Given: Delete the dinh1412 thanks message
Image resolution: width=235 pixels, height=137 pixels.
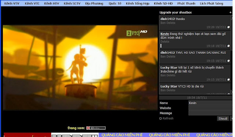Looking at the screenshot, I should (171, 23).
